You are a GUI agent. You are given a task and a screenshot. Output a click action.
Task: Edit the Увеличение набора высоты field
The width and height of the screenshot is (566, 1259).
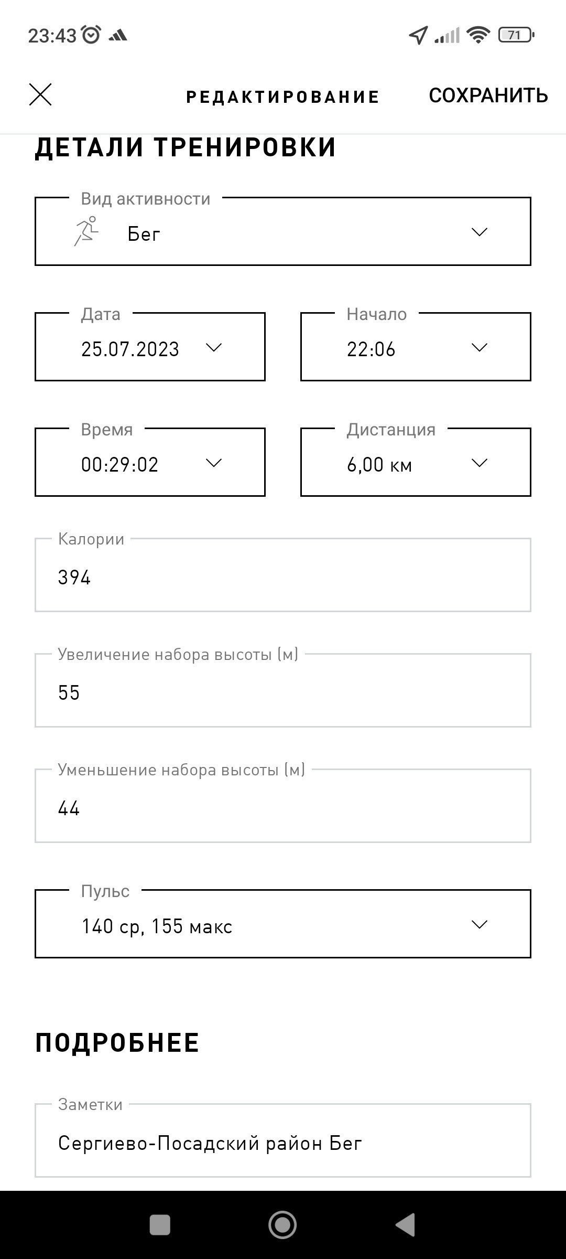point(283,690)
